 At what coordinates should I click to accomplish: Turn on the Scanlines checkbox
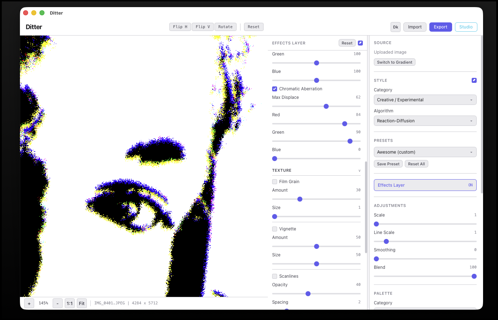(275, 276)
